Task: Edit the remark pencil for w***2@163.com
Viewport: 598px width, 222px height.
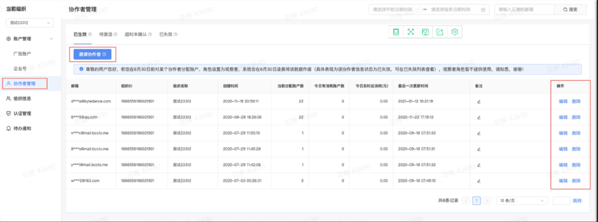Action: [x=479, y=181]
